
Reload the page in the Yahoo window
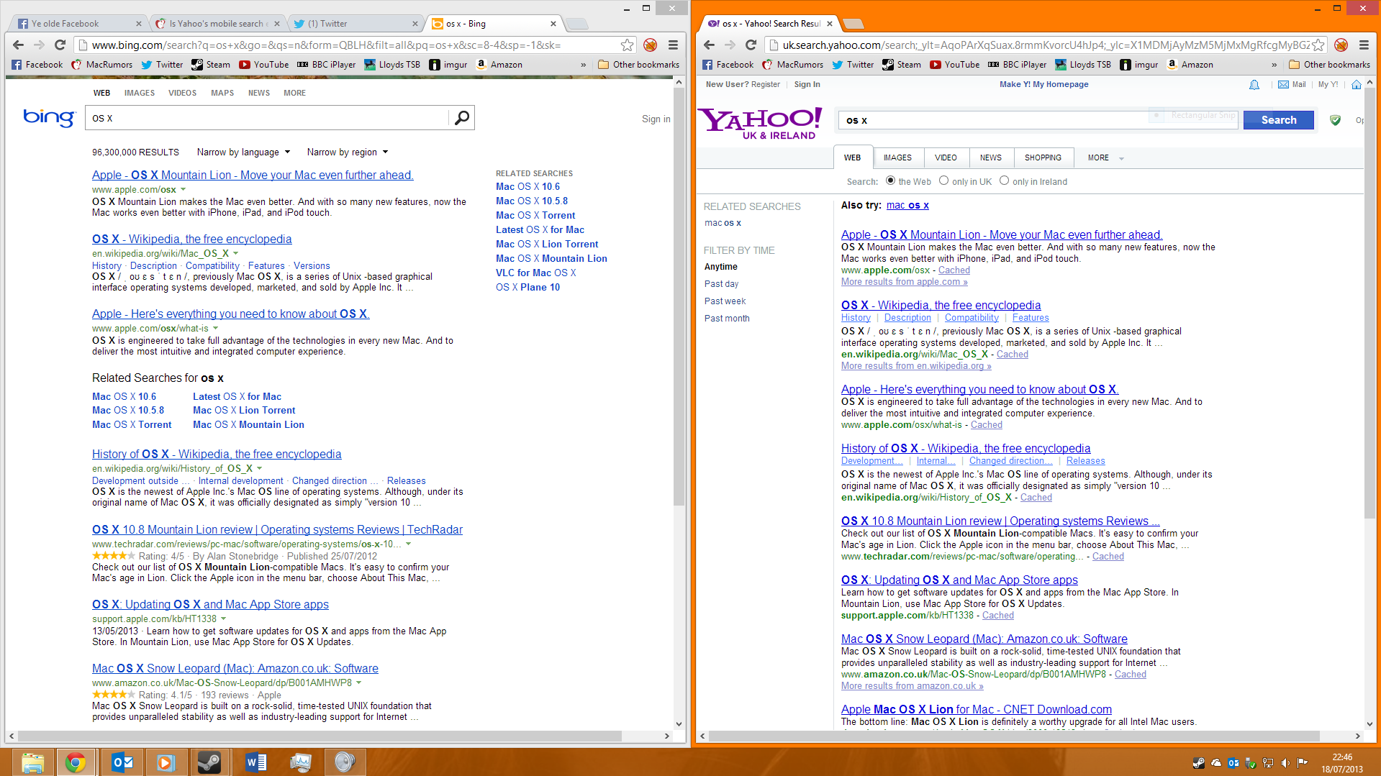click(x=751, y=45)
